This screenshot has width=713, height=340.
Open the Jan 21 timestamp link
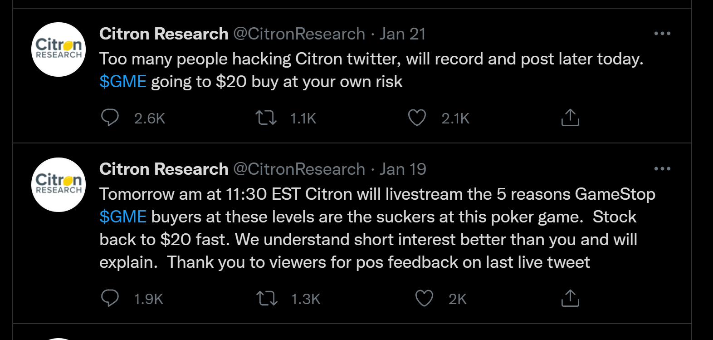(x=403, y=34)
